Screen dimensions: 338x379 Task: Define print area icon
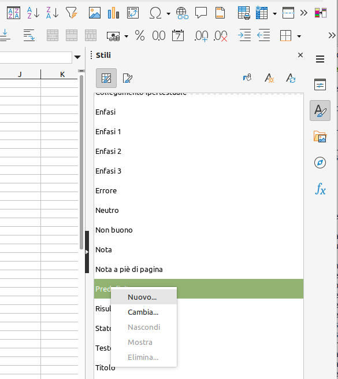[x=244, y=13]
